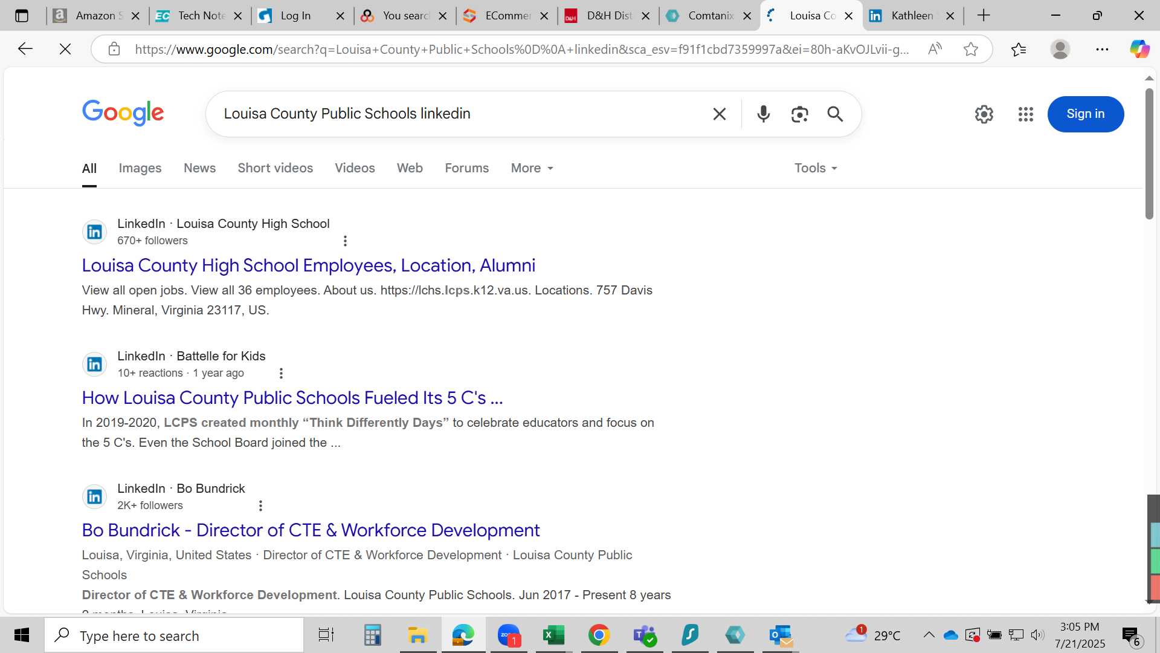Open Edge Settings and more menu
1160x653 pixels.
[1102, 49]
